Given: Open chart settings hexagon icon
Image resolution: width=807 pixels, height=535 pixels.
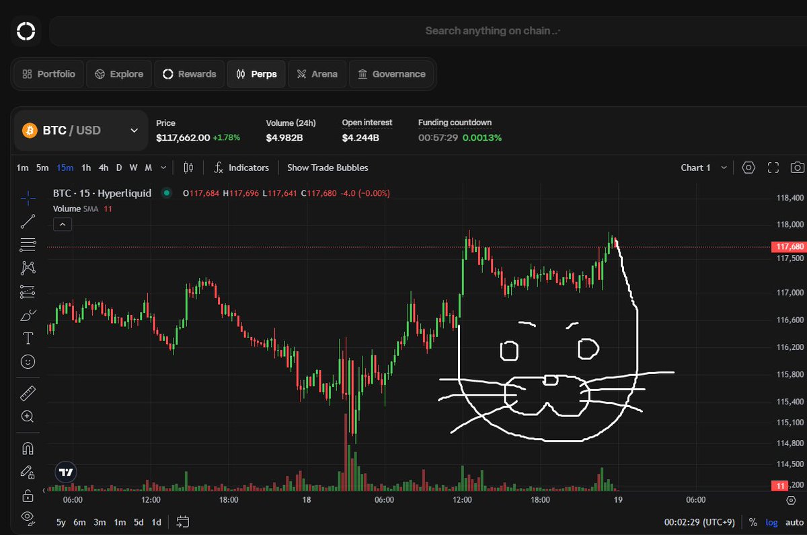Looking at the screenshot, I should pos(748,168).
